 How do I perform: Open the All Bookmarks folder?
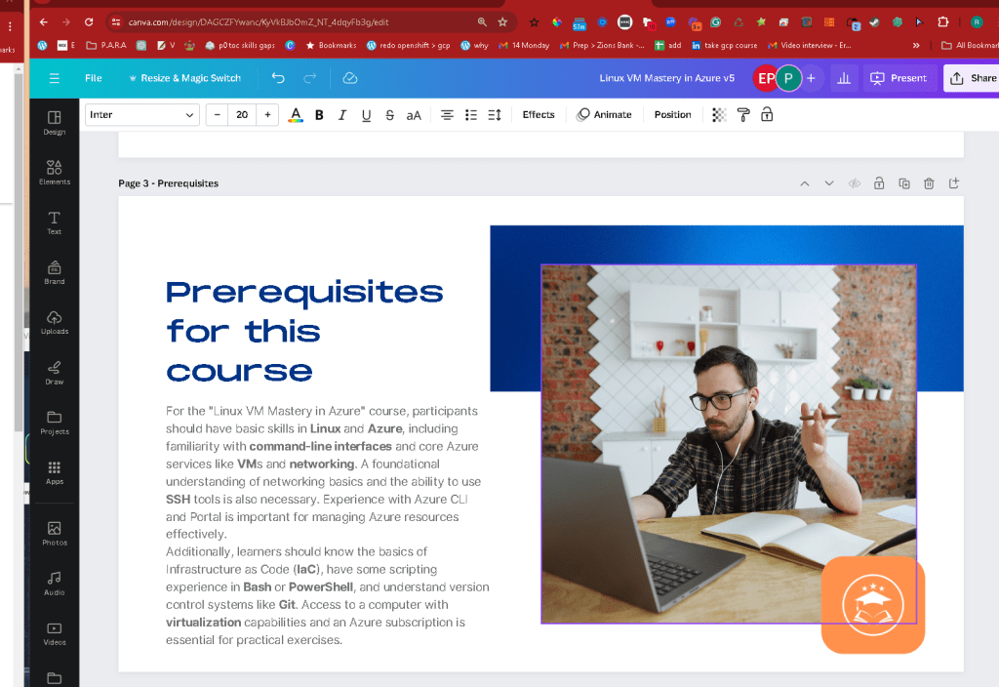click(970, 45)
